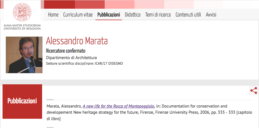
Task: Click Alessandro Marata's profile photo
Action: (24, 55)
